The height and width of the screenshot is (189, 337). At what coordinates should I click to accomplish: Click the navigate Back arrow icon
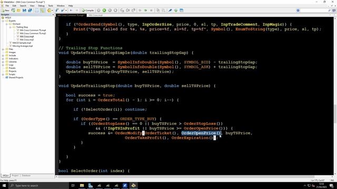(71, 10)
